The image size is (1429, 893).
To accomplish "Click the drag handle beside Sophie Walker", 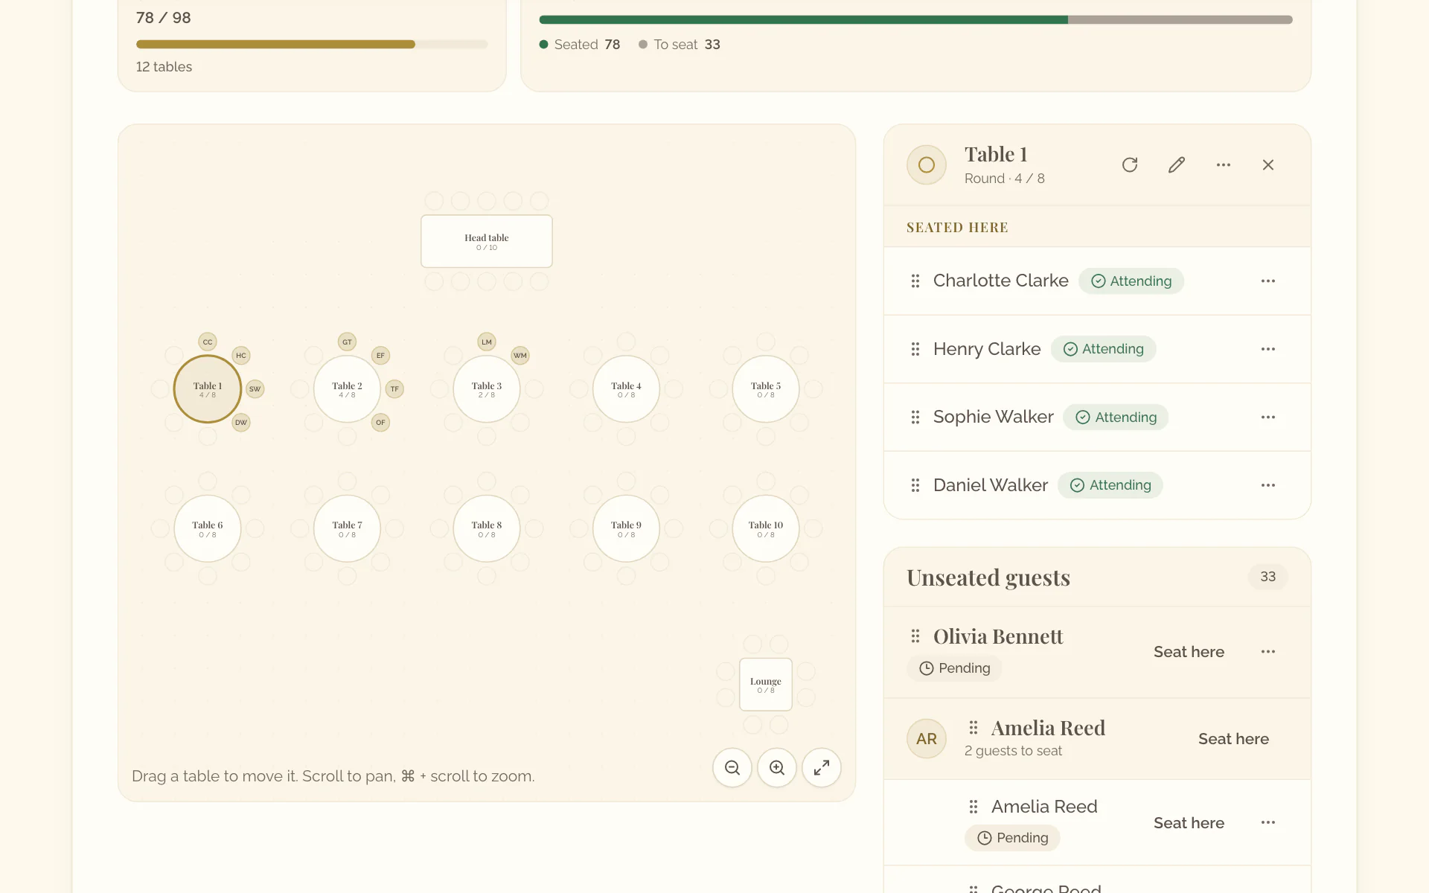I will click(x=915, y=417).
